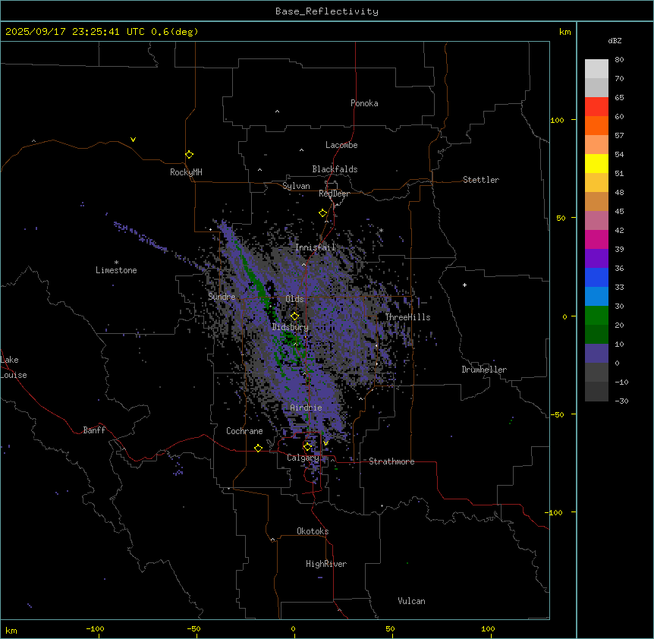The image size is (654, 639).
Task: Click the yellow V marker northwest of RockyMH
Action: (134, 140)
